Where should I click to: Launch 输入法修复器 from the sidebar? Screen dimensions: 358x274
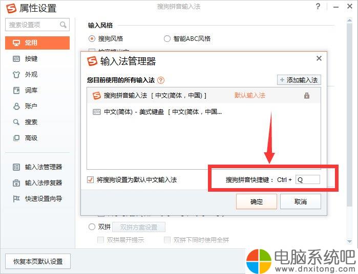click(37, 183)
